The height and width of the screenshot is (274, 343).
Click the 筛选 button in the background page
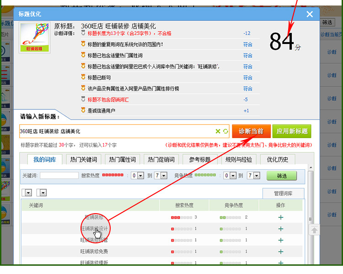click(327, 22)
